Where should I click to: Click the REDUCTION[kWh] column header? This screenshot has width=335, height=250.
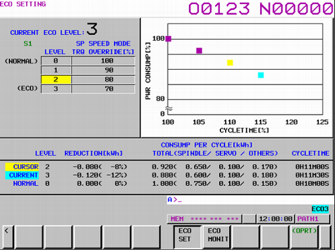tap(93, 153)
